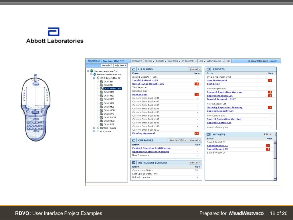Click the Edit List button
This screenshot has height=220, width=293.
click(269, 135)
